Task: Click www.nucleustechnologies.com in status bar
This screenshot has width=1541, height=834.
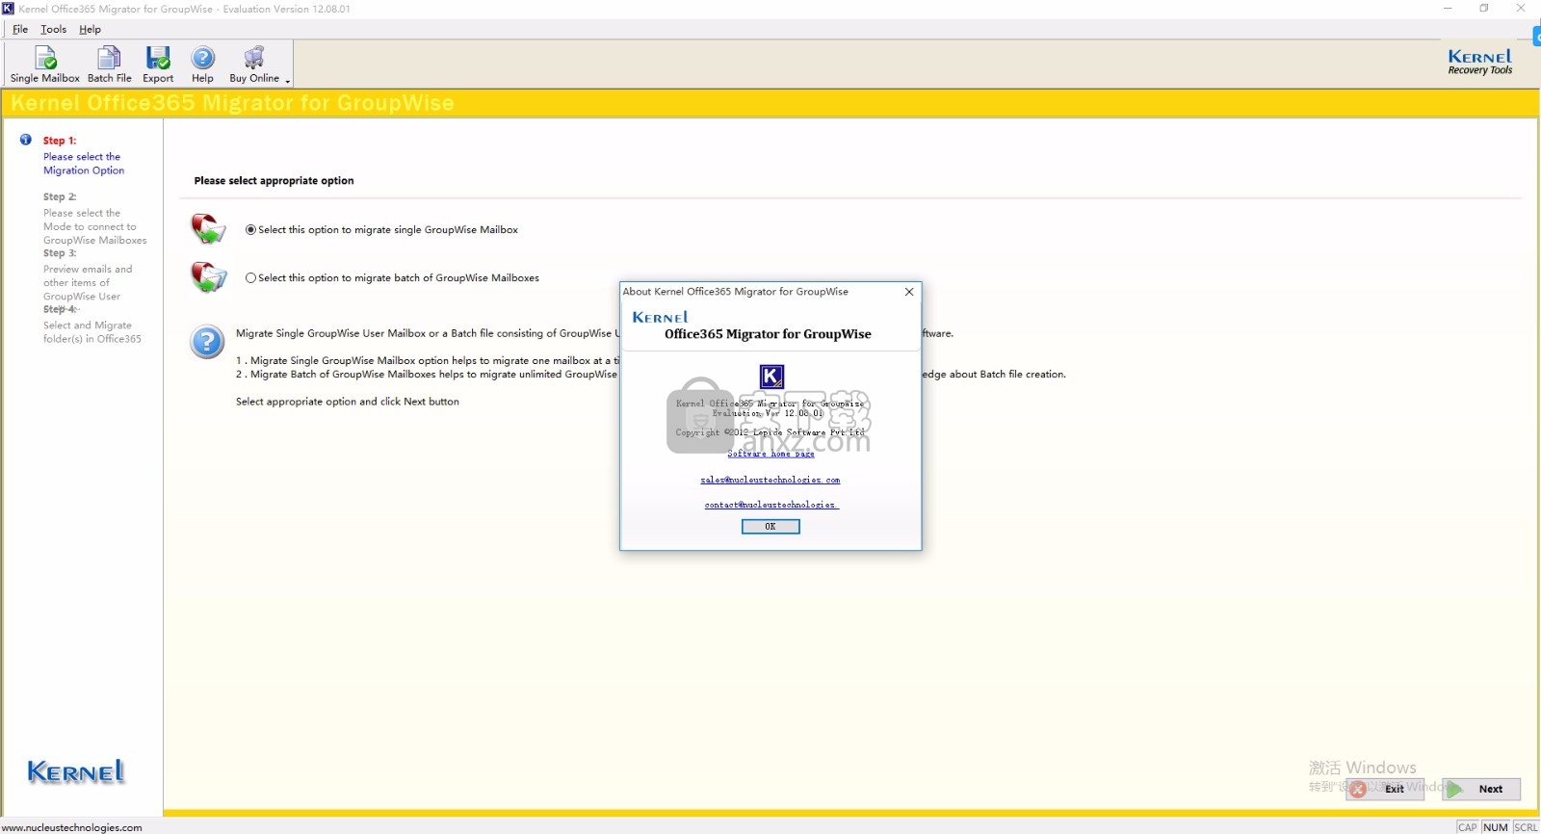Action: [72, 827]
